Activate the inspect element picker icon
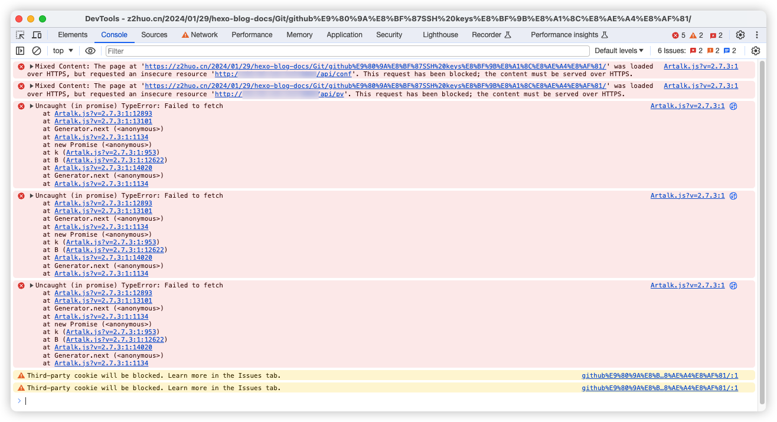This screenshot has width=777, height=422. pyautogui.click(x=21, y=35)
